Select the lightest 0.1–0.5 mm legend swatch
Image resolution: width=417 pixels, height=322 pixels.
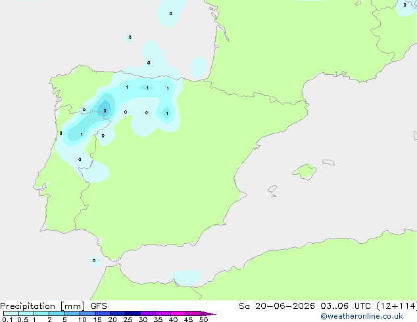pyautogui.click(x=11, y=313)
